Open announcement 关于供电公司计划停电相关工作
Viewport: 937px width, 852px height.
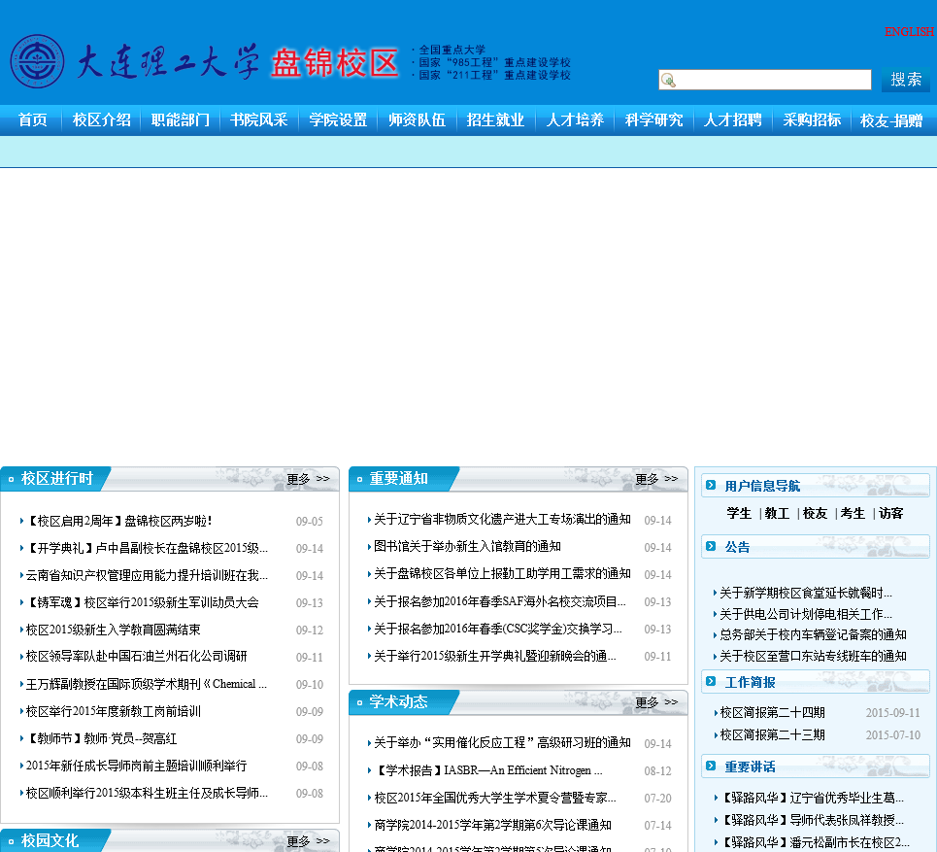(x=806, y=614)
